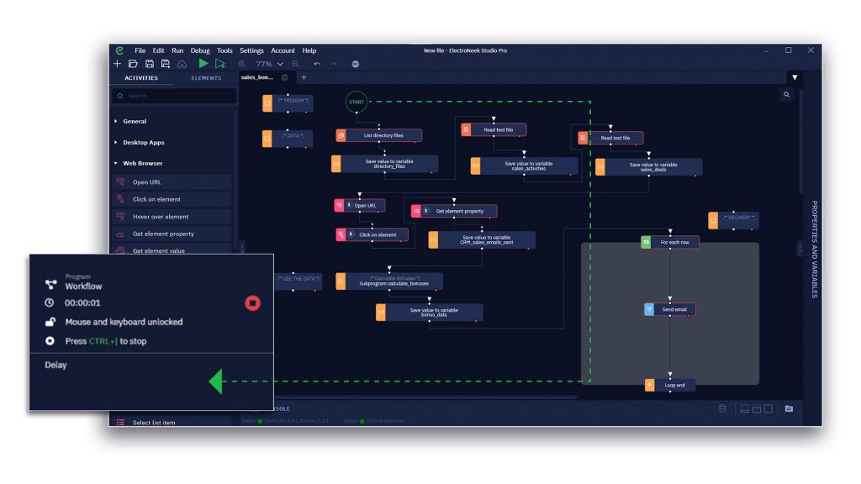The width and height of the screenshot is (861, 484).
Task: Select the Save value to sales_activities block
Action: point(524,166)
